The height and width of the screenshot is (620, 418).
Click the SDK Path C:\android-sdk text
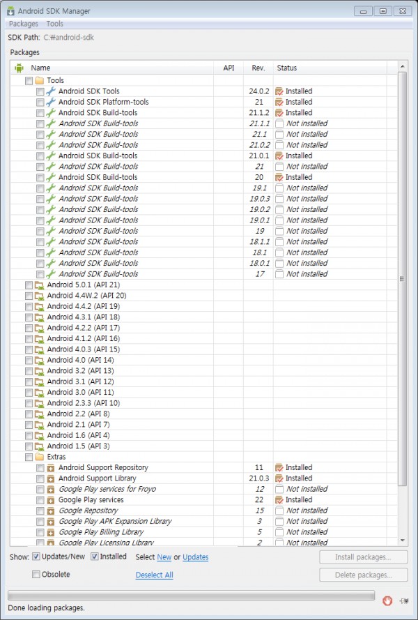pos(69,38)
